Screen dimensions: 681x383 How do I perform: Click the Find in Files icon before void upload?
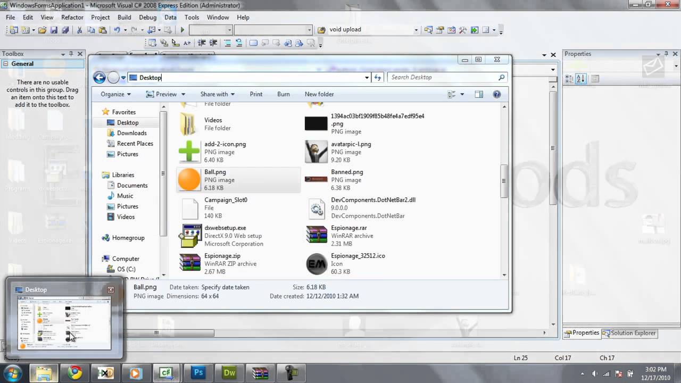click(x=321, y=30)
